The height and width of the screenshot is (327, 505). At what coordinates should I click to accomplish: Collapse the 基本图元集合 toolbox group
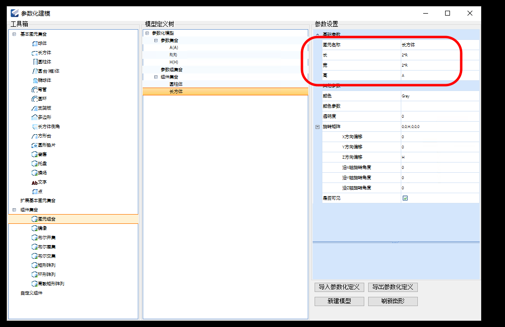[x=14, y=34]
